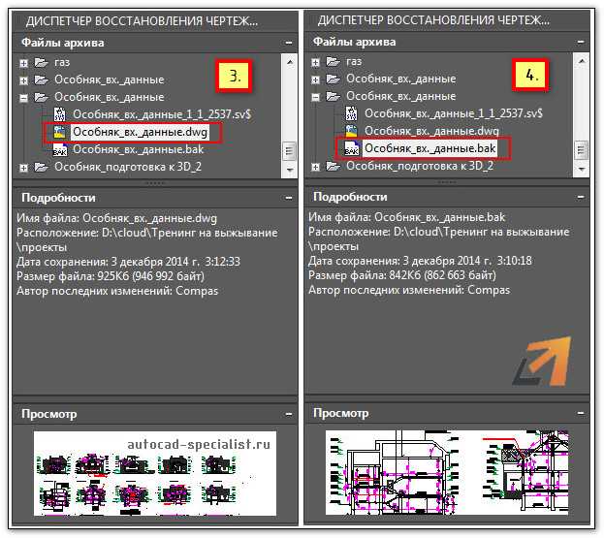The image size is (604, 538).
Task: Collapse 'Файлы архива' section in left panel
Action: pyautogui.click(x=289, y=43)
